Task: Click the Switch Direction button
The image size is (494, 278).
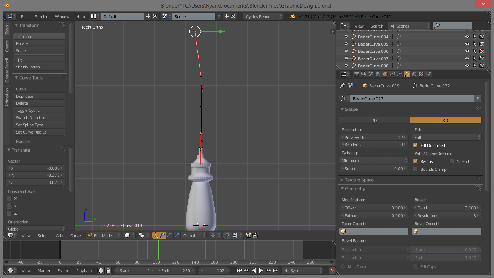Action: tap(39, 118)
